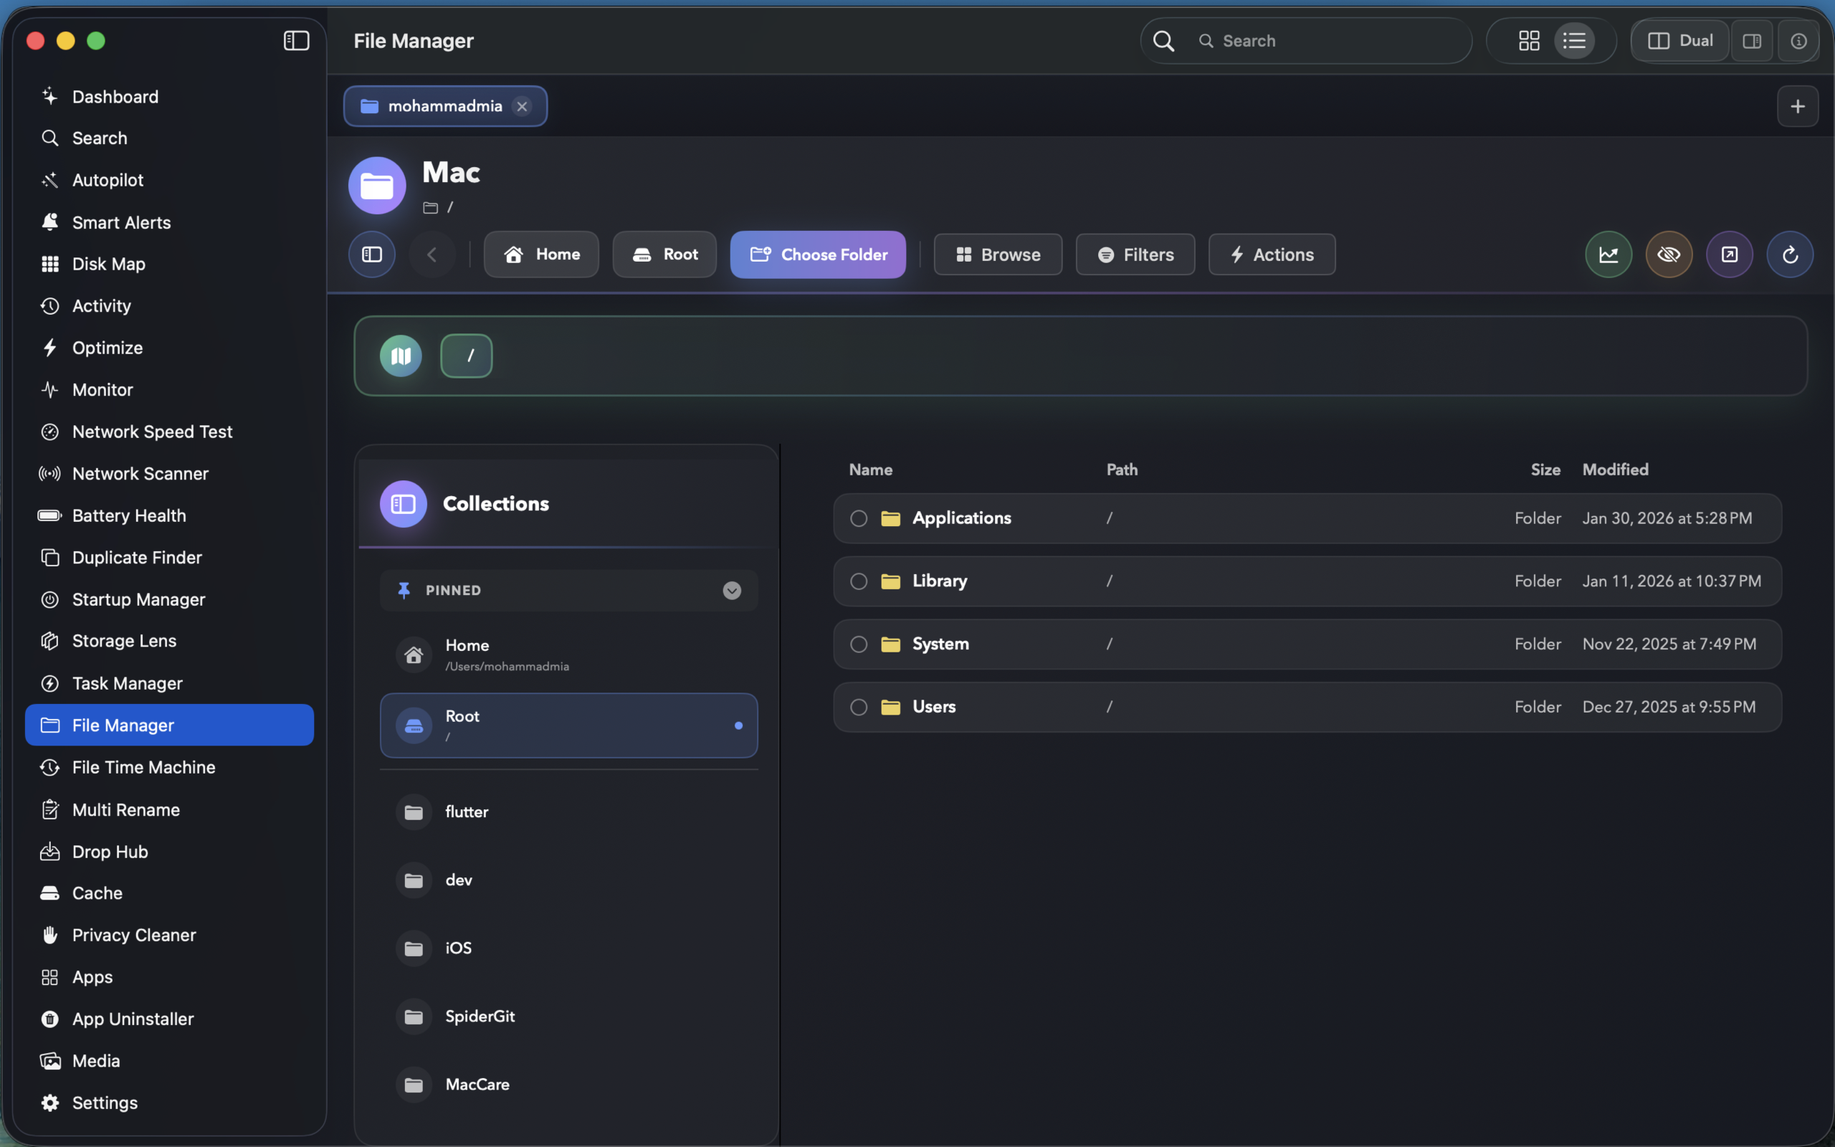1835x1147 pixels.
Task: Open the flutter collection folder
Action: pos(568,812)
